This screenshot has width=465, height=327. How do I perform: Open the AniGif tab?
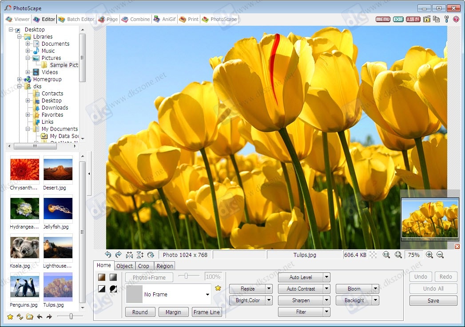point(165,19)
